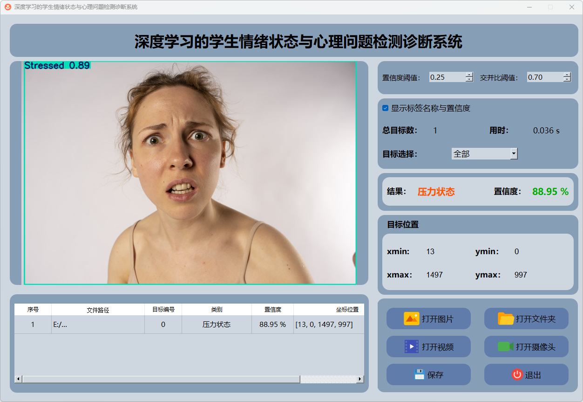The height and width of the screenshot is (402, 583).
Task: Click the 目标编号 cell showing 0
Action: click(x=163, y=325)
